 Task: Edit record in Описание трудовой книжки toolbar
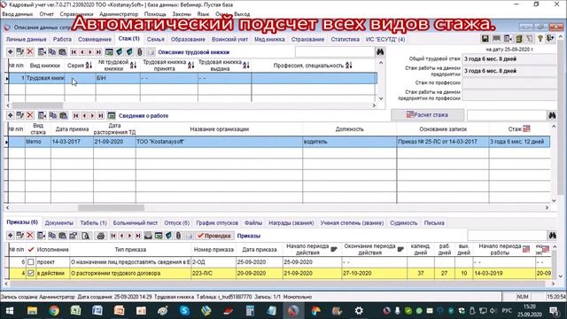point(19,52)
